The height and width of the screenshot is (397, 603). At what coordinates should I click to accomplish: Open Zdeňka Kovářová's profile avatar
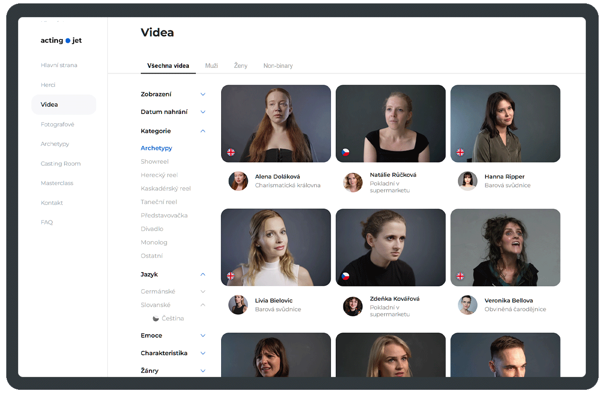(x=353, y=306)
